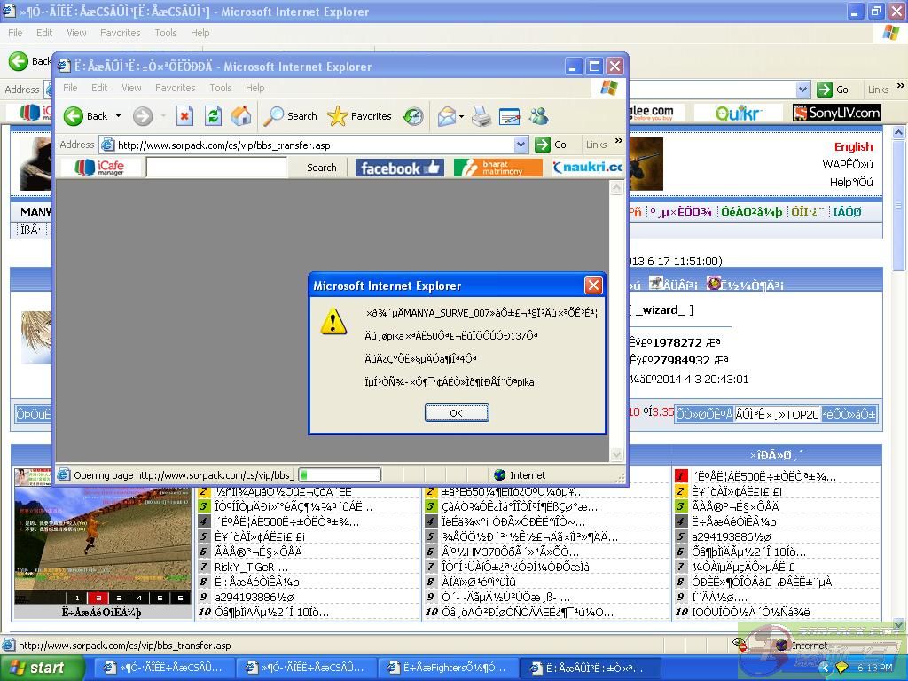908x681 pixels.
Task: Focus the iCafe search text field
Action: (x=216, y=168)
